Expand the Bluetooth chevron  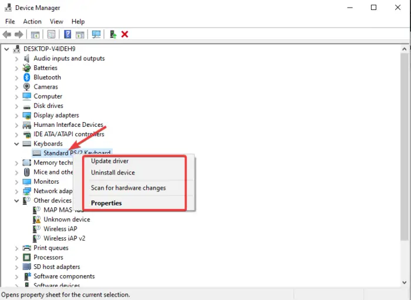(x=16, y=78)
